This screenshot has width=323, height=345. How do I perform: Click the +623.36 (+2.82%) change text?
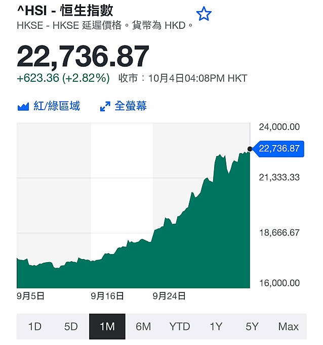[x=63, y=78]
